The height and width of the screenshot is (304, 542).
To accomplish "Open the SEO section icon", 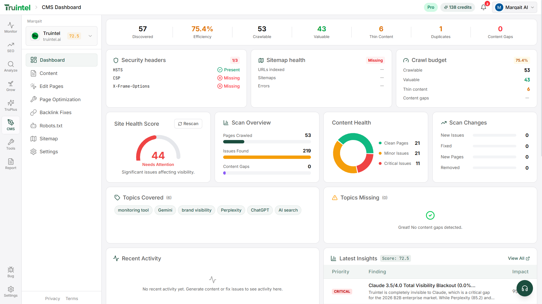I will [x=11, y=47].
